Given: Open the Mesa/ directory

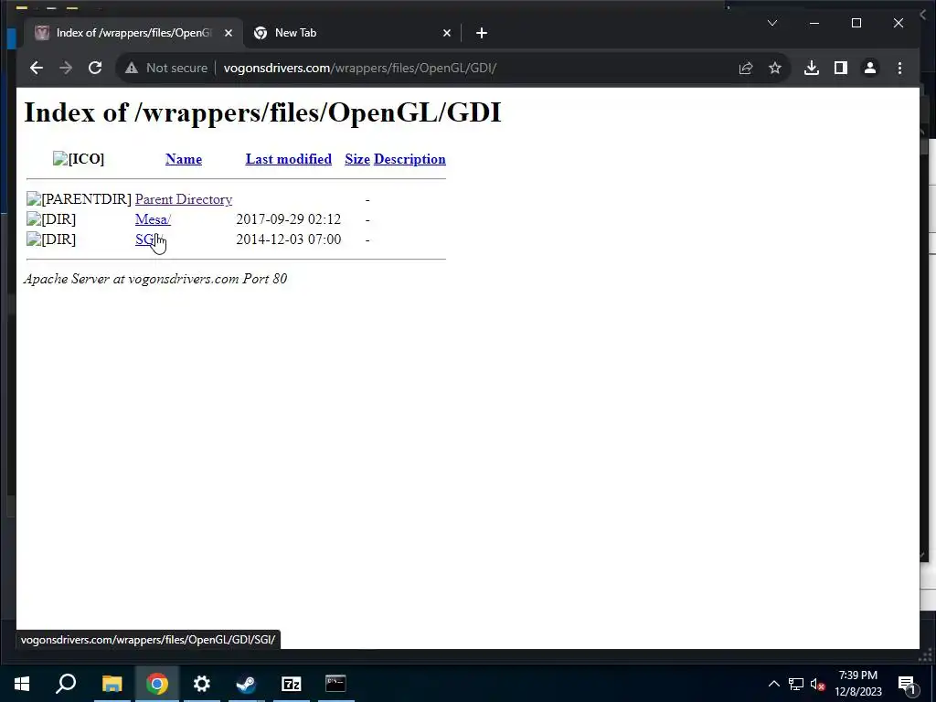Looking at the screenshot, I should (x=153, y=219).
